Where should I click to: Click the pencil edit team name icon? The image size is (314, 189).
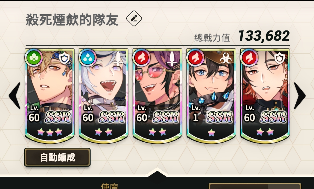(x=134, y=18)
